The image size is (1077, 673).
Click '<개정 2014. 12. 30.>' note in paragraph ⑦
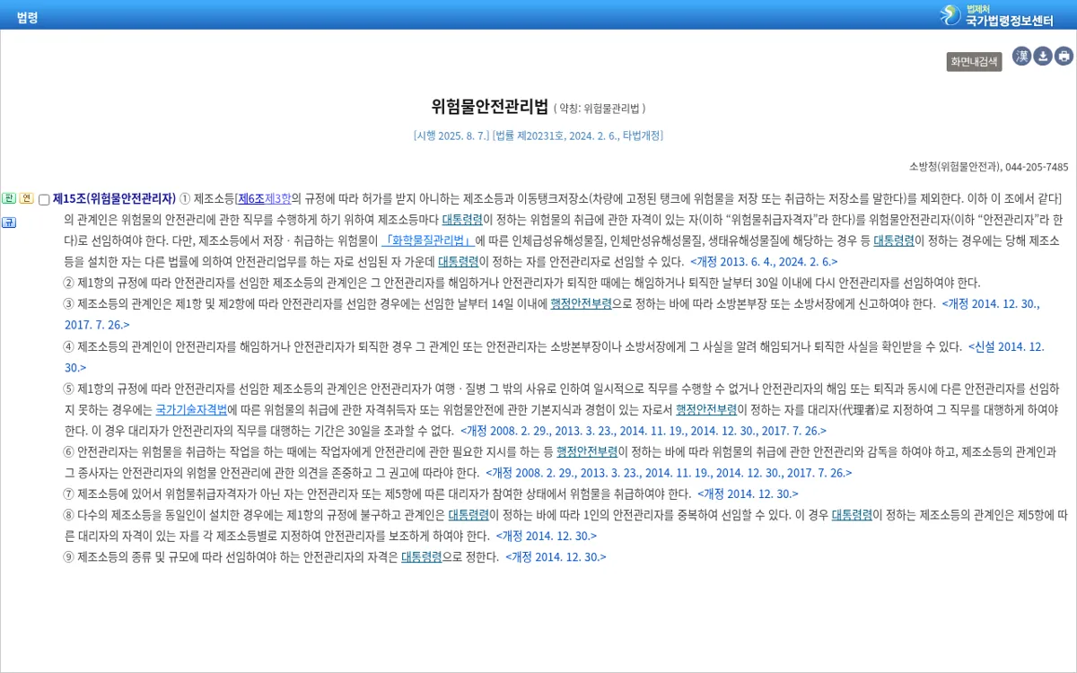coord(748,494)
